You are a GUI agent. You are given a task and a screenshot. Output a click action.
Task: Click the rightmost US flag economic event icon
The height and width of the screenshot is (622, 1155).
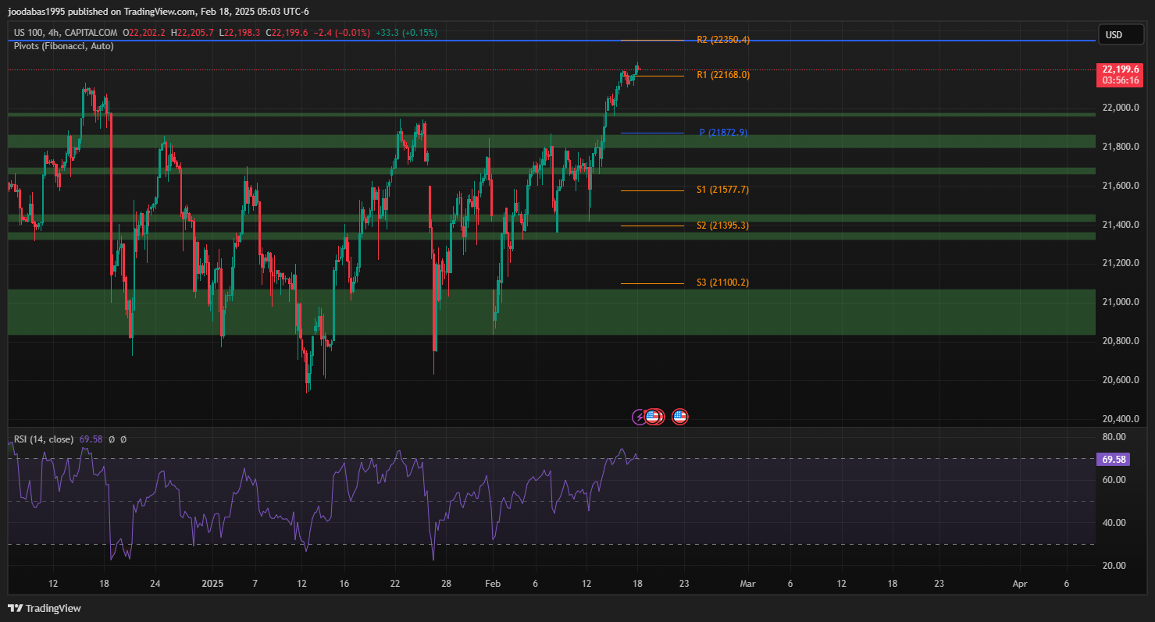(x=680, y=417)
